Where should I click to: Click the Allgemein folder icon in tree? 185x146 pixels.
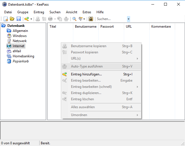[x=9, y=31]
